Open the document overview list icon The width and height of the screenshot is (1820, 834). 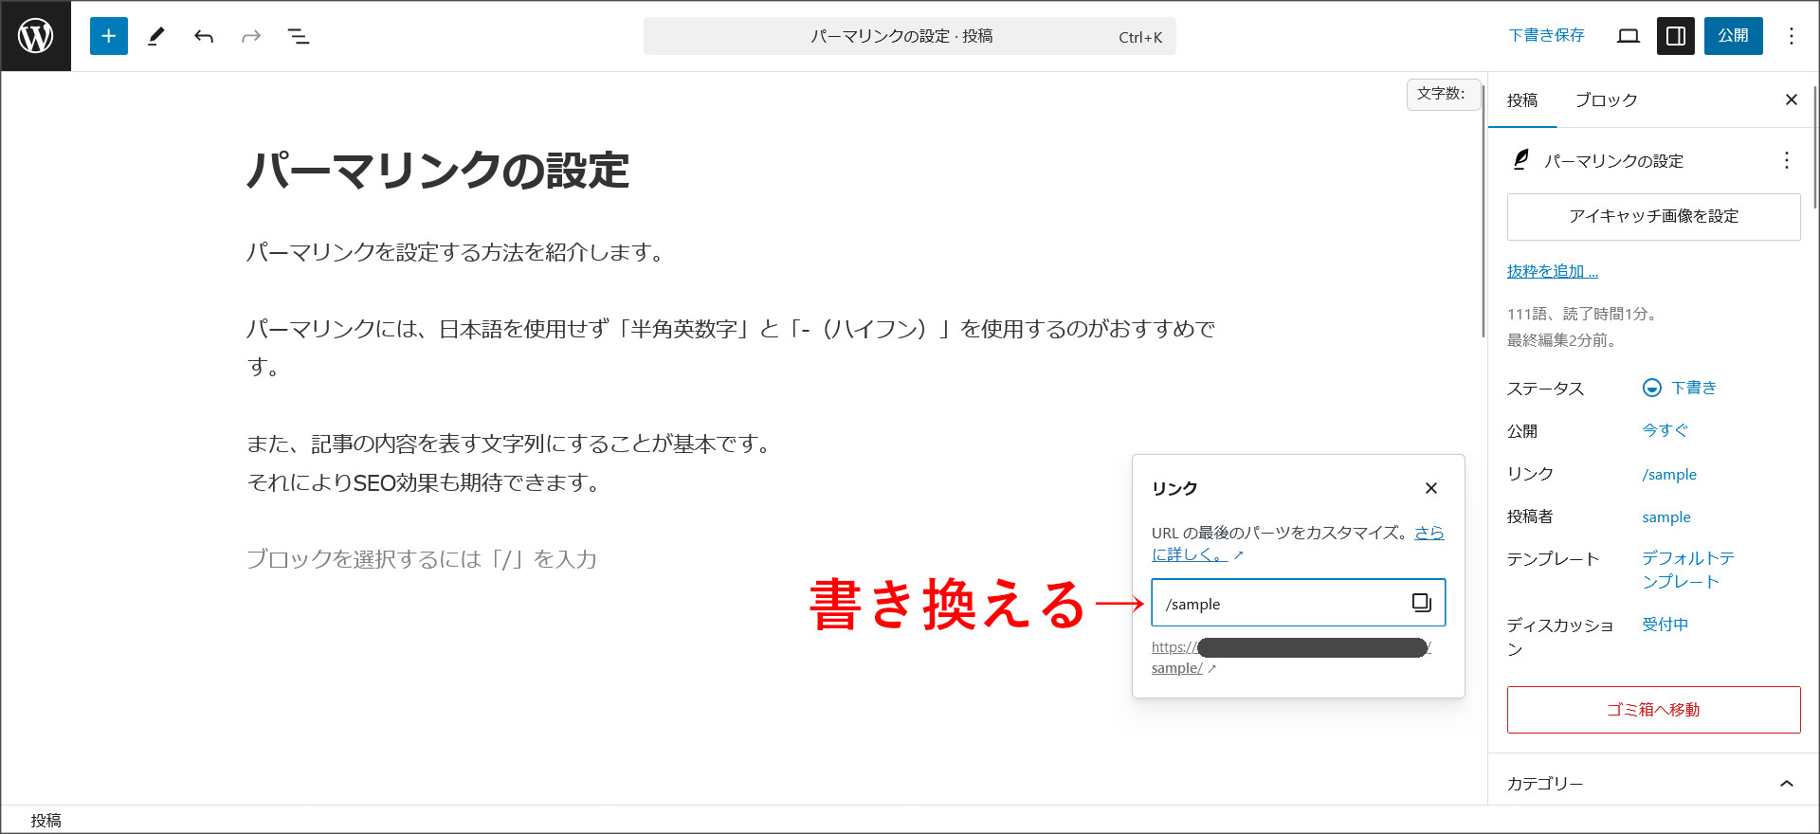[x=299, y=36]
